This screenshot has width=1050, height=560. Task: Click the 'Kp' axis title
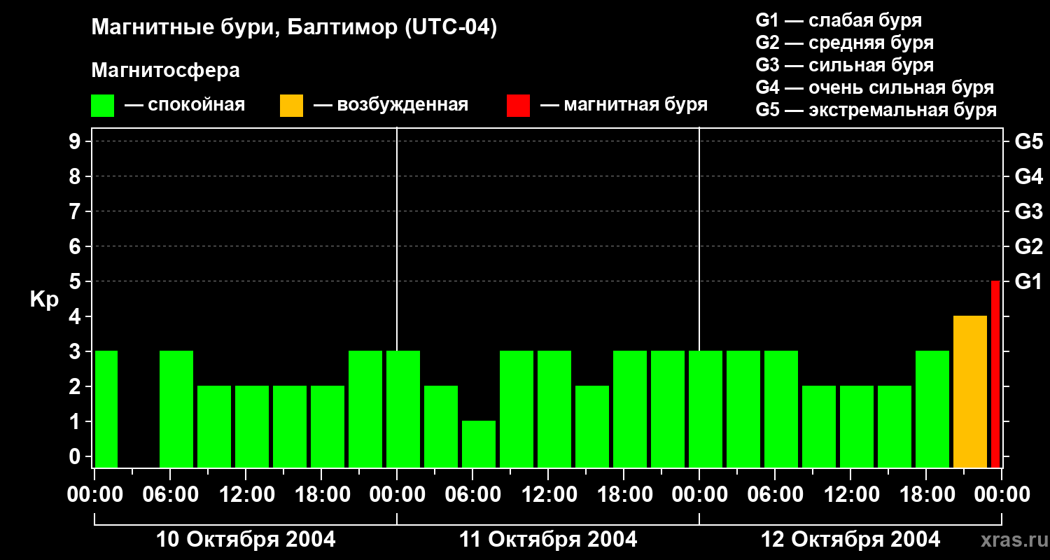coord(44,300)
